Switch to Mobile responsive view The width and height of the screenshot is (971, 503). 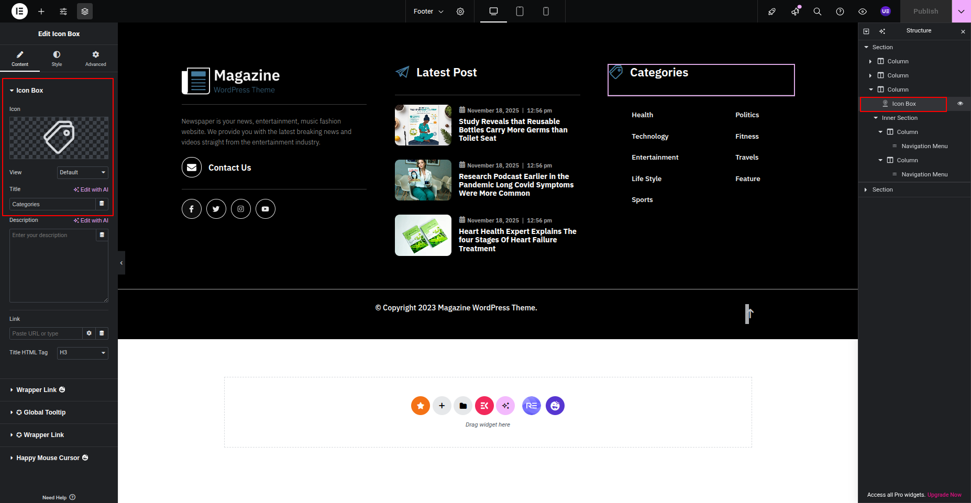click(546, 11)
